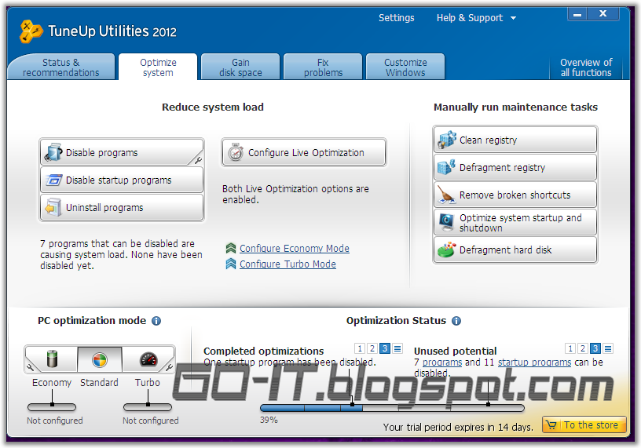Switch to the Fix problems tab
Viewport: 641px width, 448px height.
323,67
